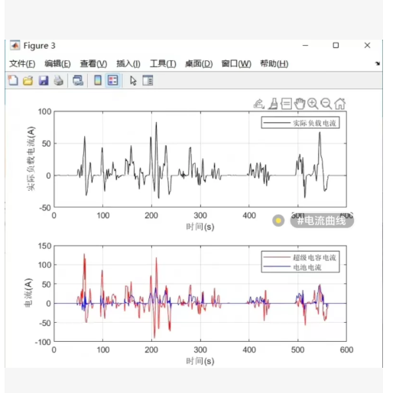
Task: Select the 实际负载电流 legend entry
Action: click(300, 123)
